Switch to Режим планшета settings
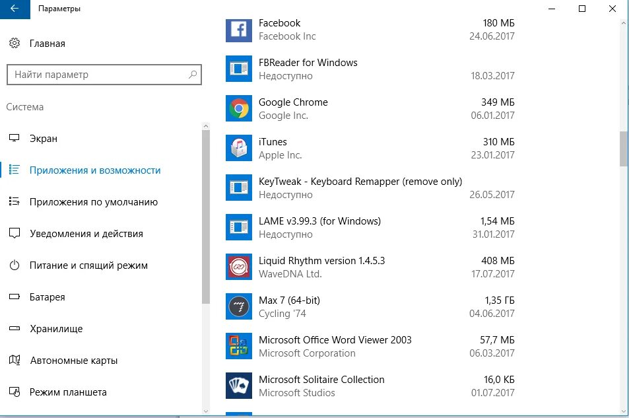 click(x=68, y=392)
